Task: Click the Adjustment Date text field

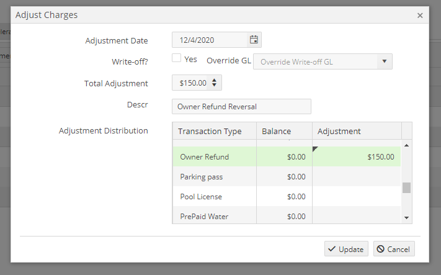Action: coord(210,40)
